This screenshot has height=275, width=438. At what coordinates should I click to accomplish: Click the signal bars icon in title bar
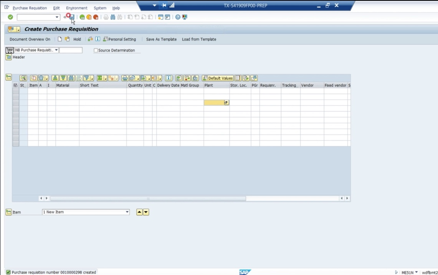172,5
